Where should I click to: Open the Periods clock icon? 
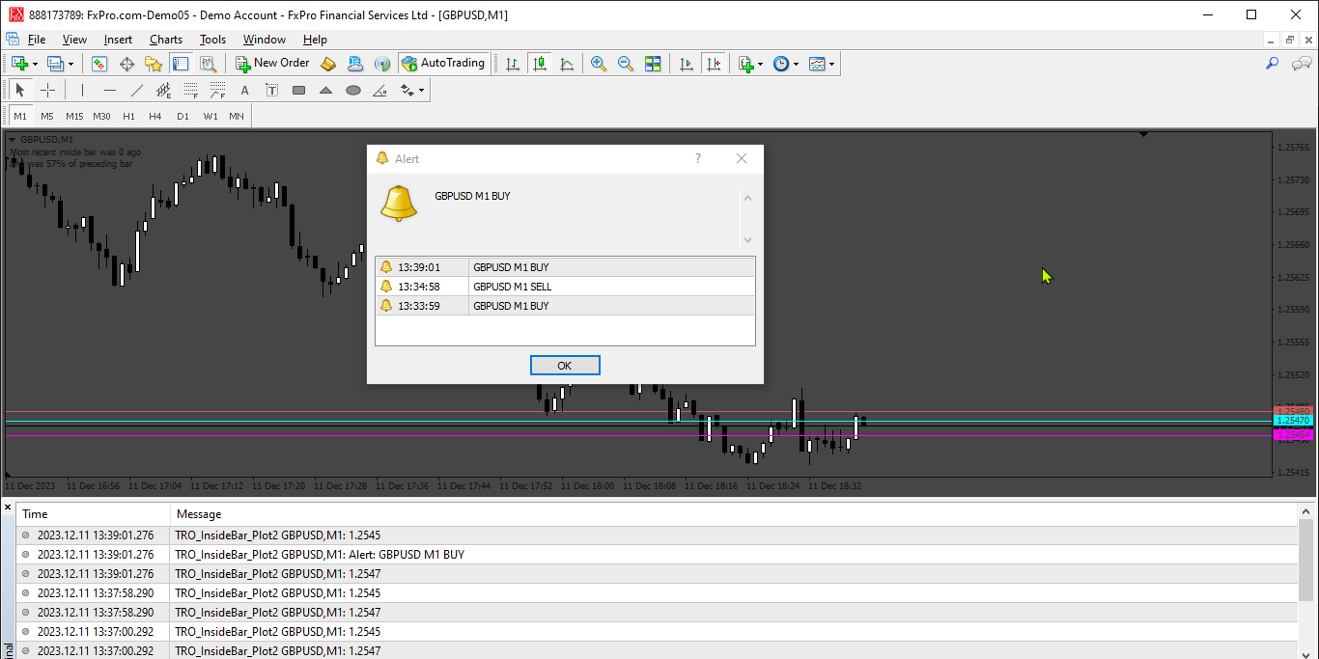click(x=781, y=64)
